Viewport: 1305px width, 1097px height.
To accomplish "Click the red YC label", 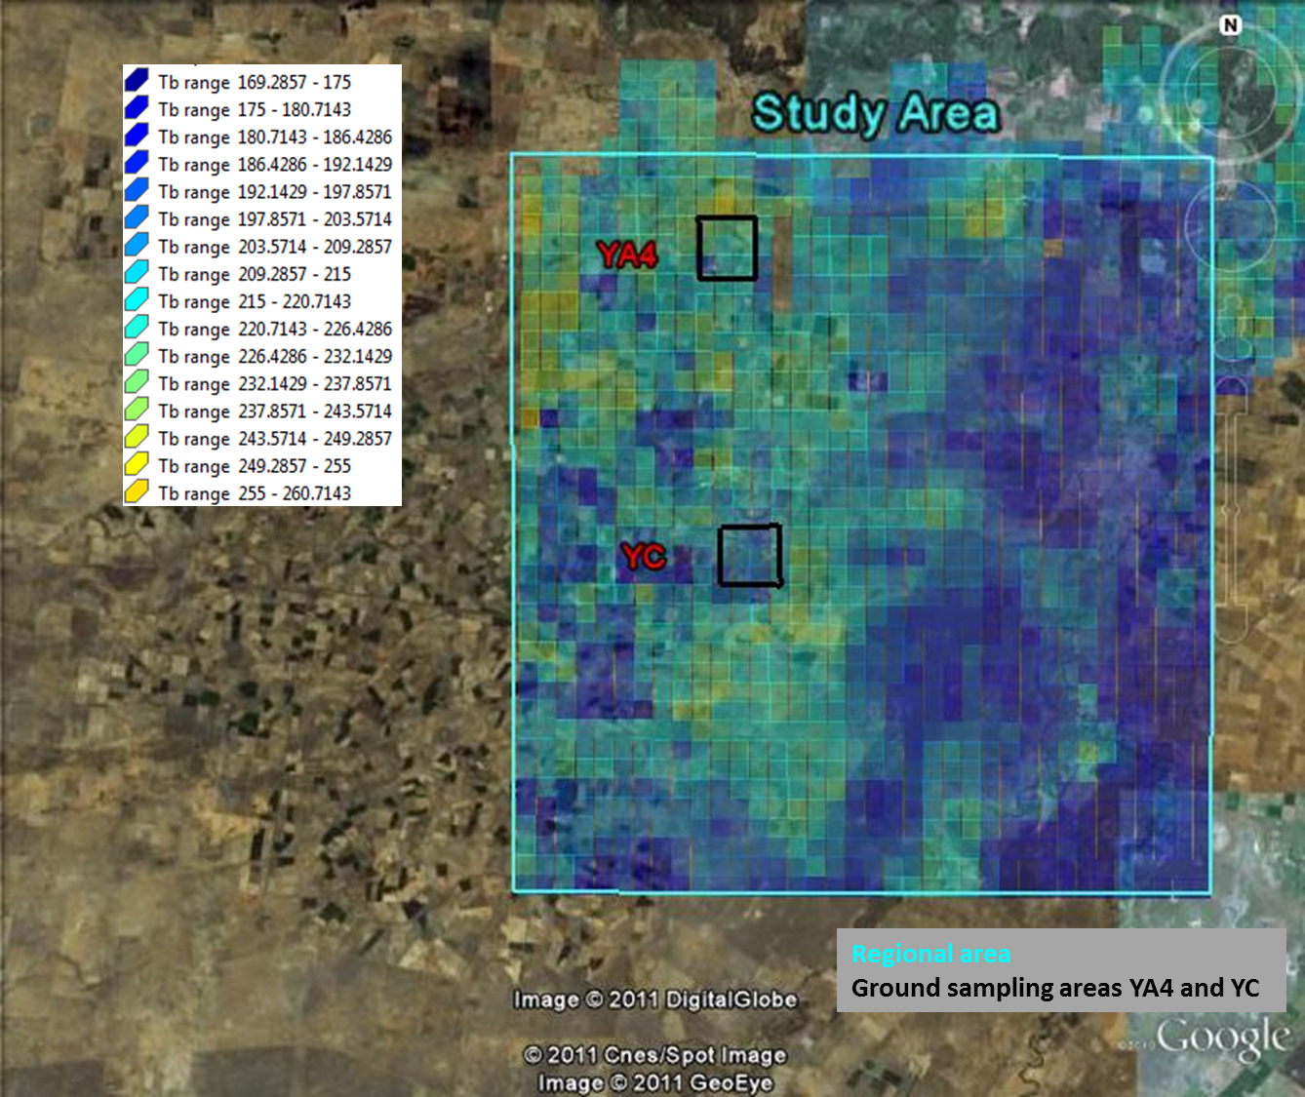I will tap(644, 557).
